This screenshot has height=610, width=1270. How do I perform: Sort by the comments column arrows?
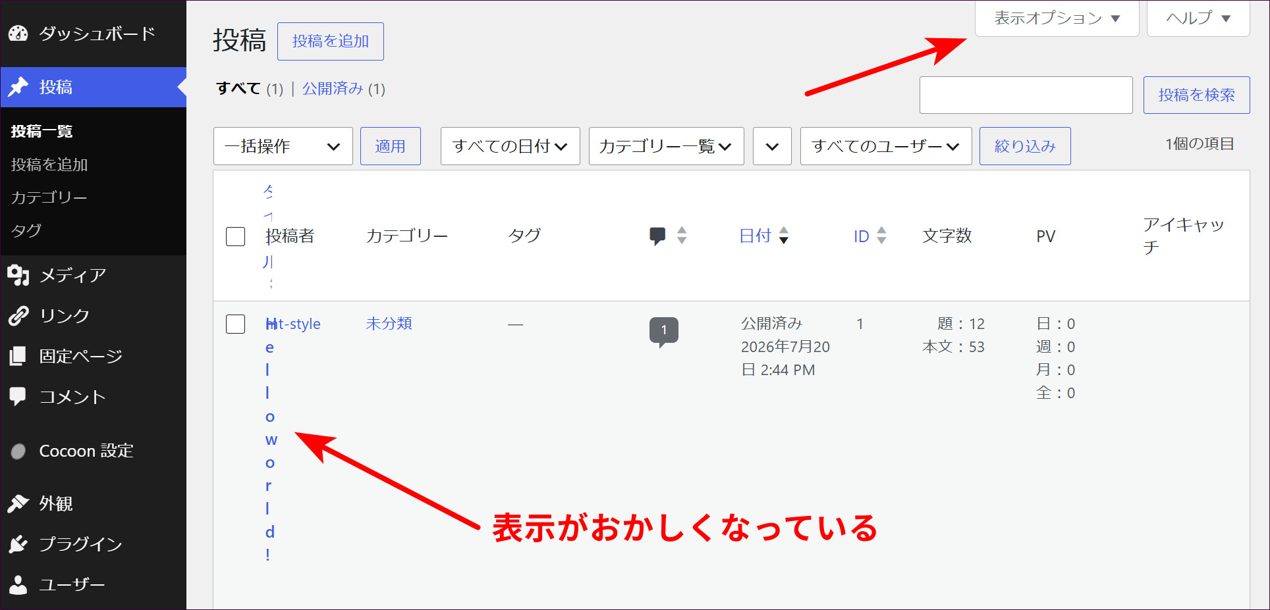[x=682, y=236]
